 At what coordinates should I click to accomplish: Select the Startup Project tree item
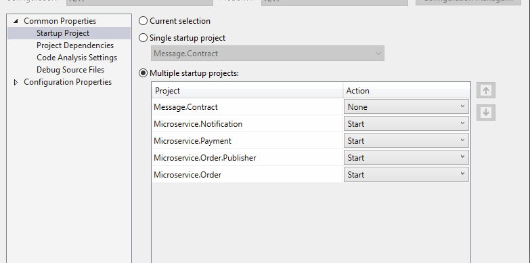coord(63,33)
